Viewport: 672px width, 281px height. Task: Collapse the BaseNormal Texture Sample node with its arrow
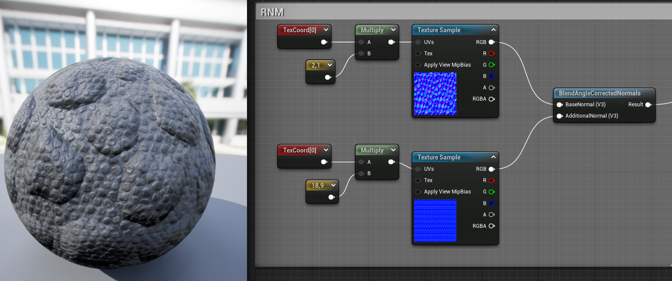pos(493,30)
